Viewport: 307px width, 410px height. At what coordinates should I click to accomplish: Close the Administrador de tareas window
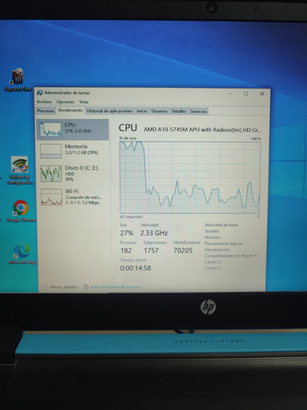(x=262, y=93)
